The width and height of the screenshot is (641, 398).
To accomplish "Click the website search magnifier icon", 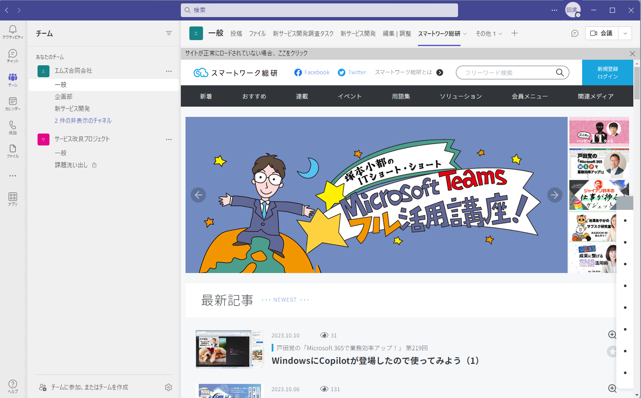I will coord(560,73).
